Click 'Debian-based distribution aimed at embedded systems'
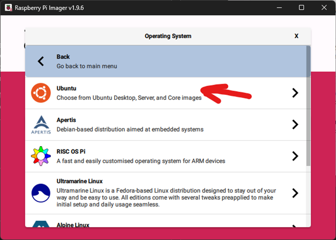The image size is (336, 240). coord(130,129)
